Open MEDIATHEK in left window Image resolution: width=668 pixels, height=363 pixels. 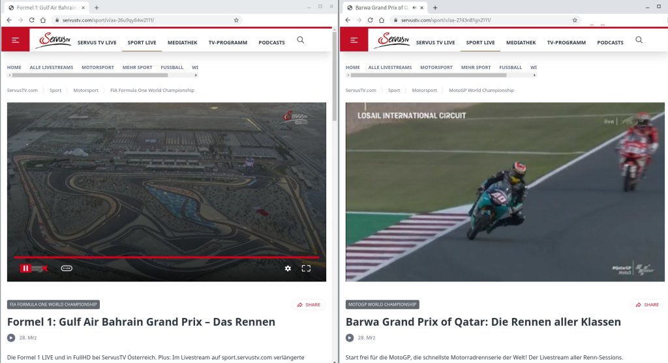[183, 42]
